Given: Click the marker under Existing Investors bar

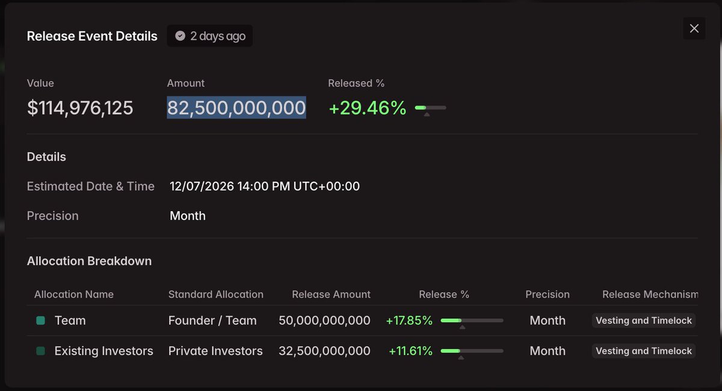Looking at the screenshot, I should pyautogui.click(x=460, y=357).
